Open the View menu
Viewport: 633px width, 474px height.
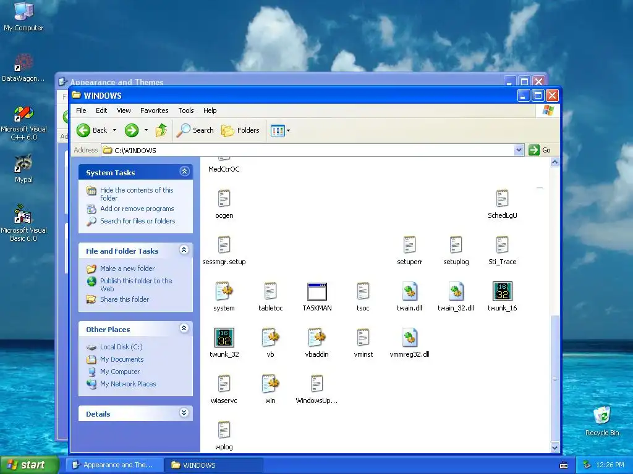pos(124,110)
